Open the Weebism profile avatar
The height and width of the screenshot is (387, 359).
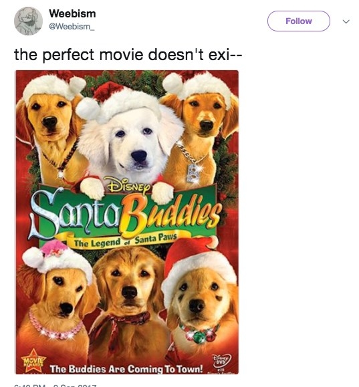pos(28,21)
